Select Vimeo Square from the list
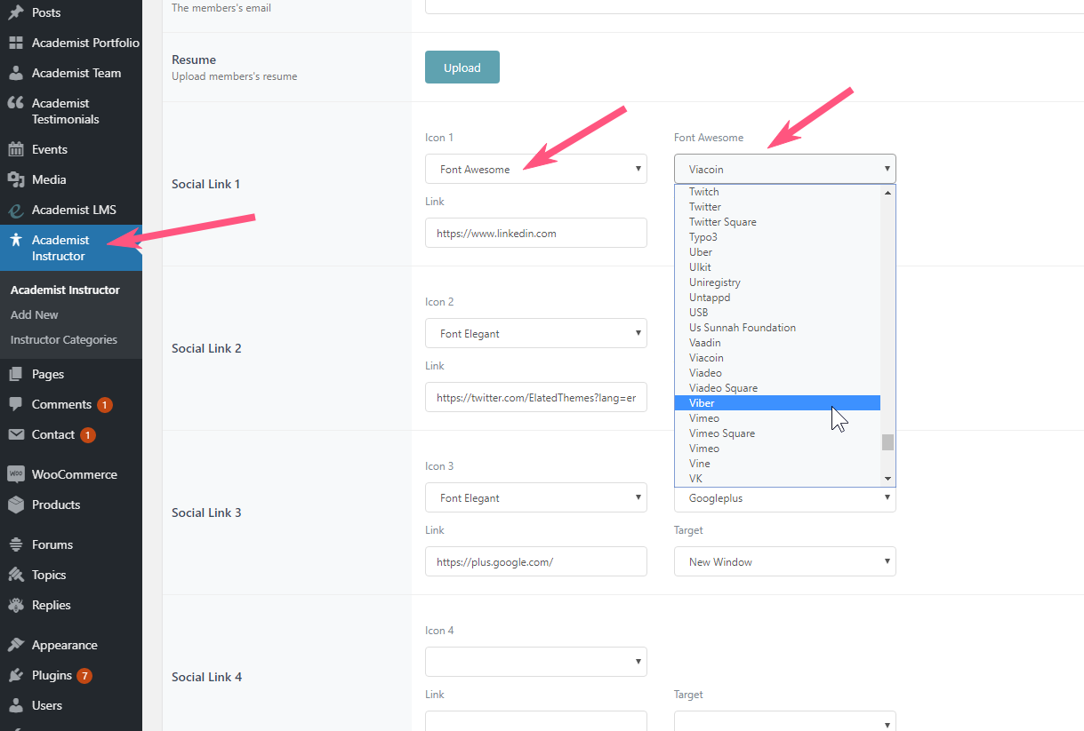This screenshot has height=731, width=1084. tap(778, 433)
